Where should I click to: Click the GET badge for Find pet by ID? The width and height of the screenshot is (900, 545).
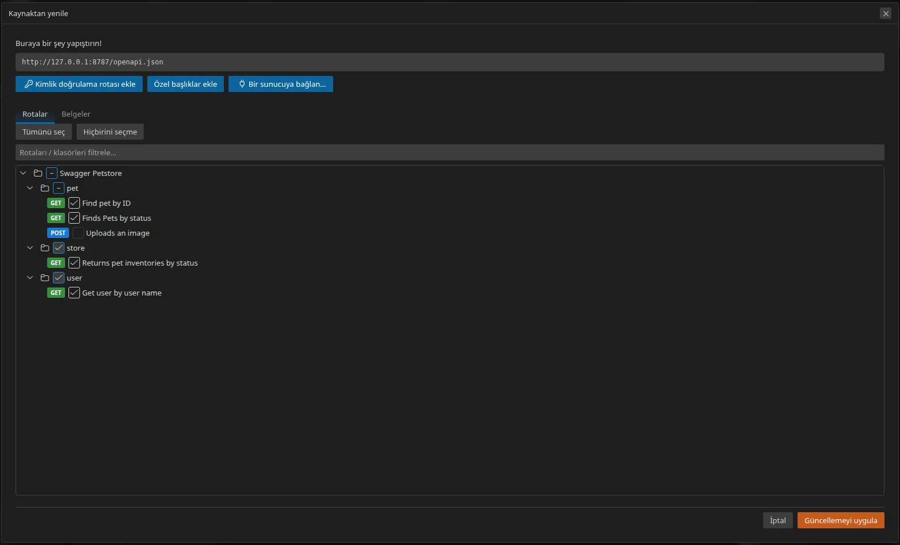(x=56, y=203)
